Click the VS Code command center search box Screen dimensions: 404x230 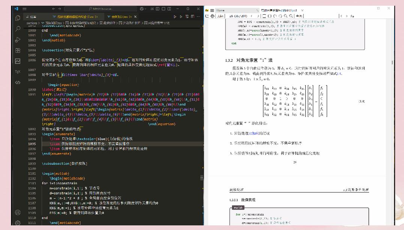coord(101,9)
